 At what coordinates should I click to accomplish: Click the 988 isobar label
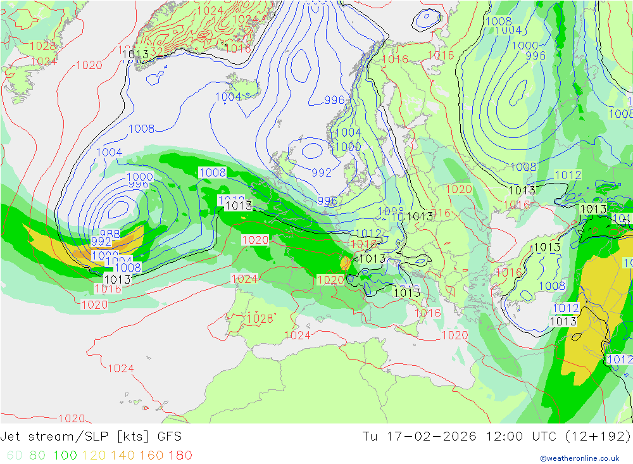(x=110, y=234)
